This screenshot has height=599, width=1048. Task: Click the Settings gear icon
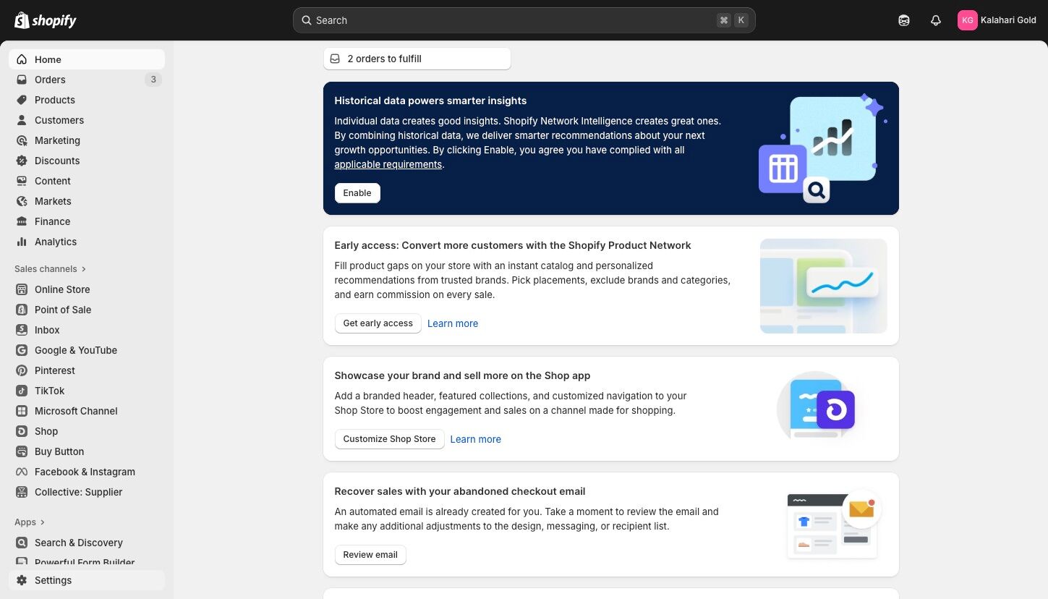22,580
